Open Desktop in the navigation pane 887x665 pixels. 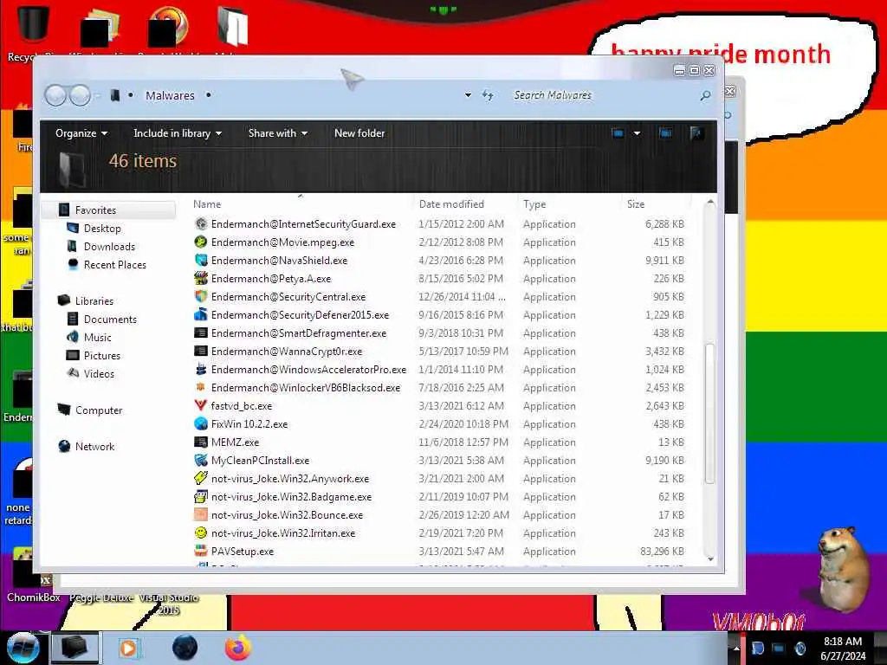(102, 229)
